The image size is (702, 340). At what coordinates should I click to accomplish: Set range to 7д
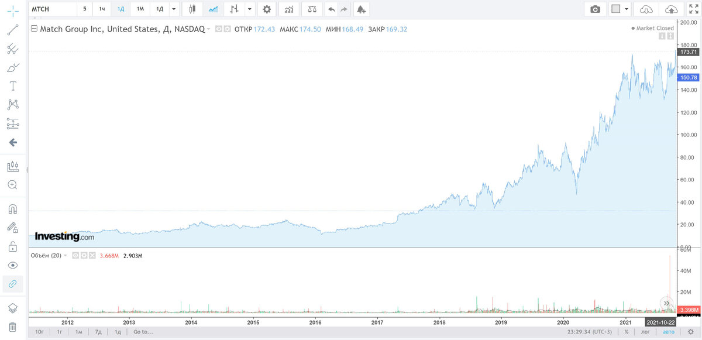[98, 332]
